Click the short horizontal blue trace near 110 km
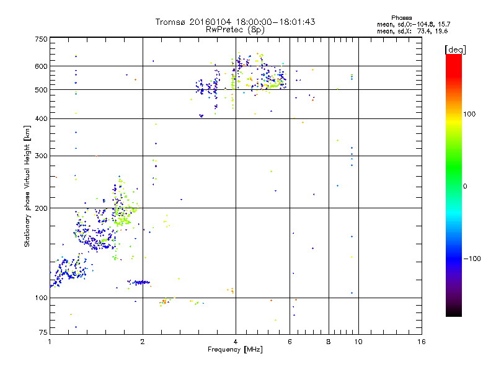The width and height of the screenshot is (496, 372). click(139, 282)
